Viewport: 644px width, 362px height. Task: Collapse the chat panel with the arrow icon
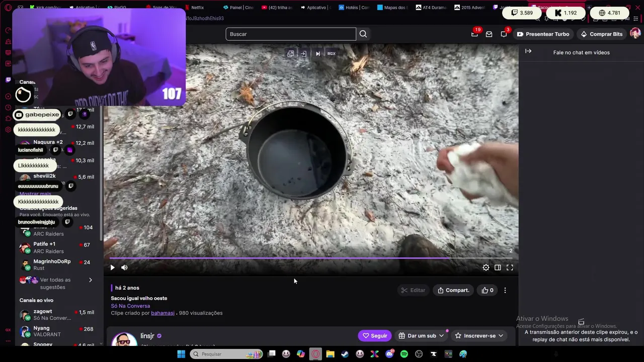[528, 51]
